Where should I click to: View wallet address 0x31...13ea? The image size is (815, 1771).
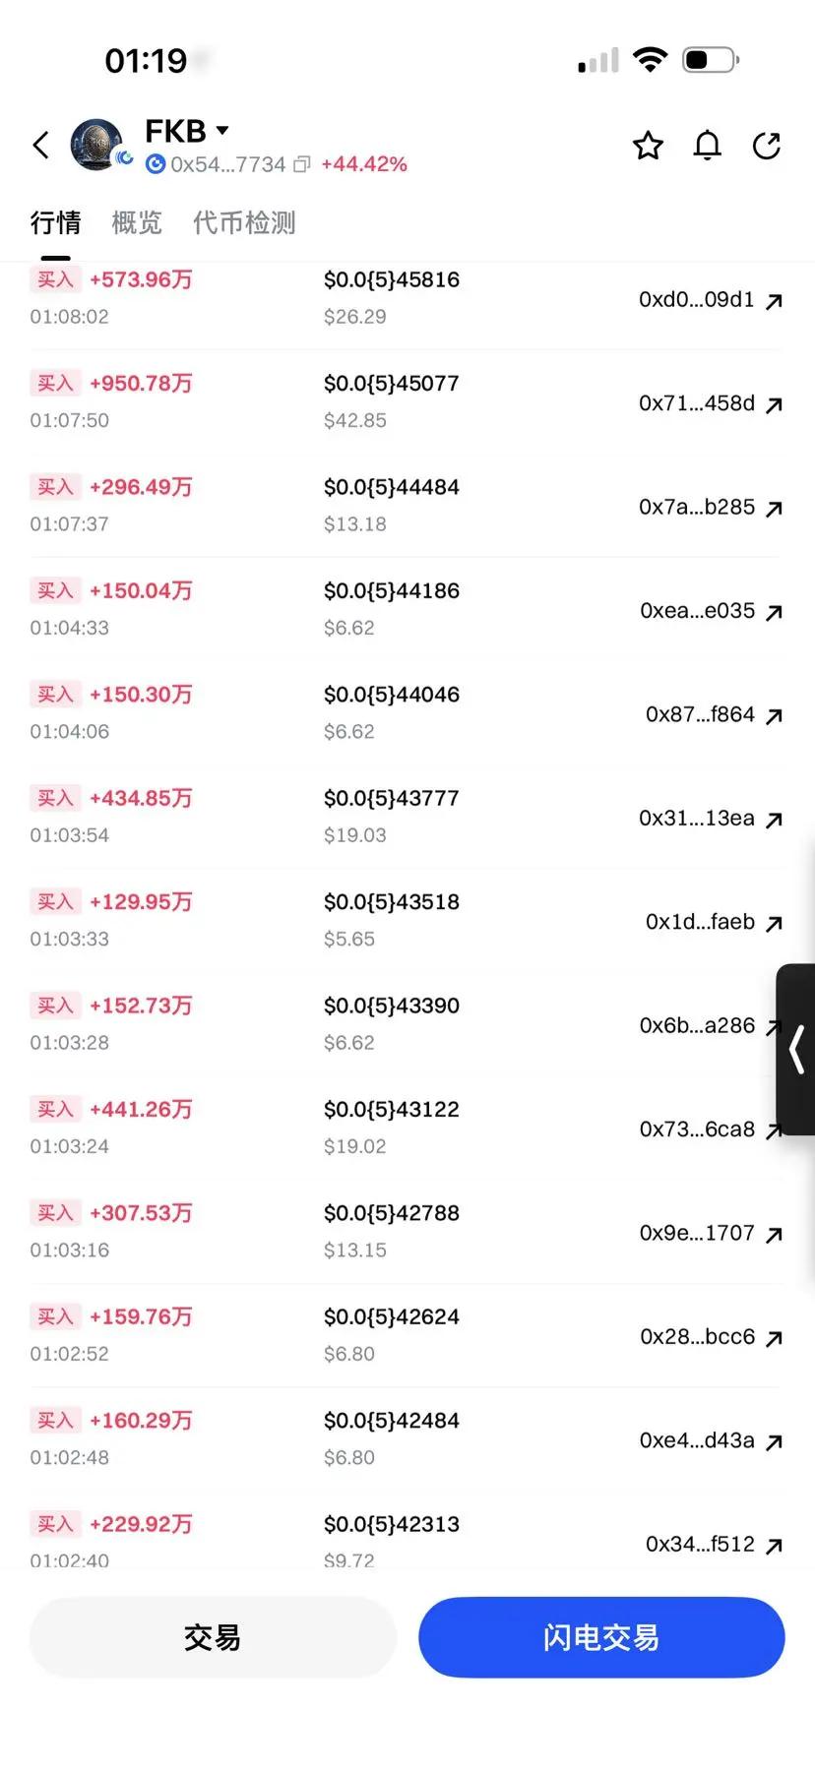pyautogui.click(x=697, y=818)
